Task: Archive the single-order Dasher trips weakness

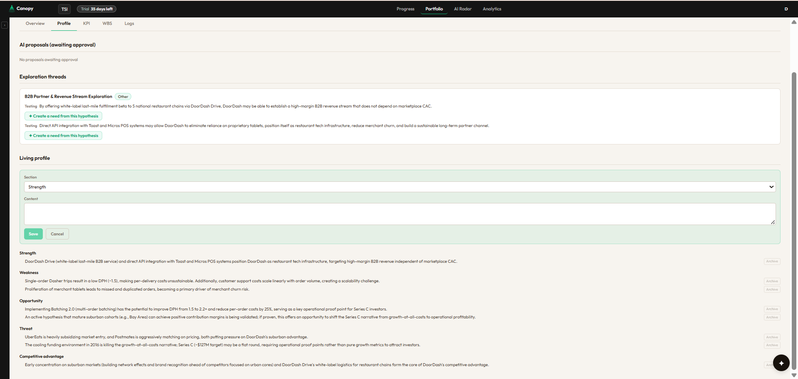Action: point(772,281)
